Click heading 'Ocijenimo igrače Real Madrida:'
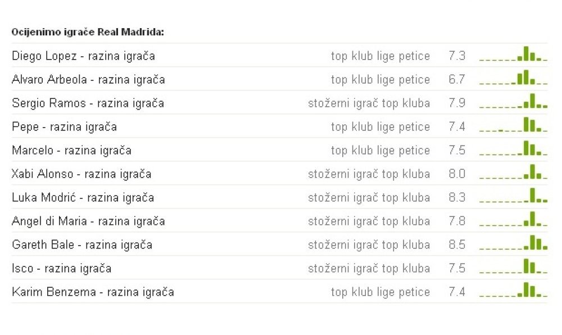This screenshot has height=335, width=562. coord(88,32)
